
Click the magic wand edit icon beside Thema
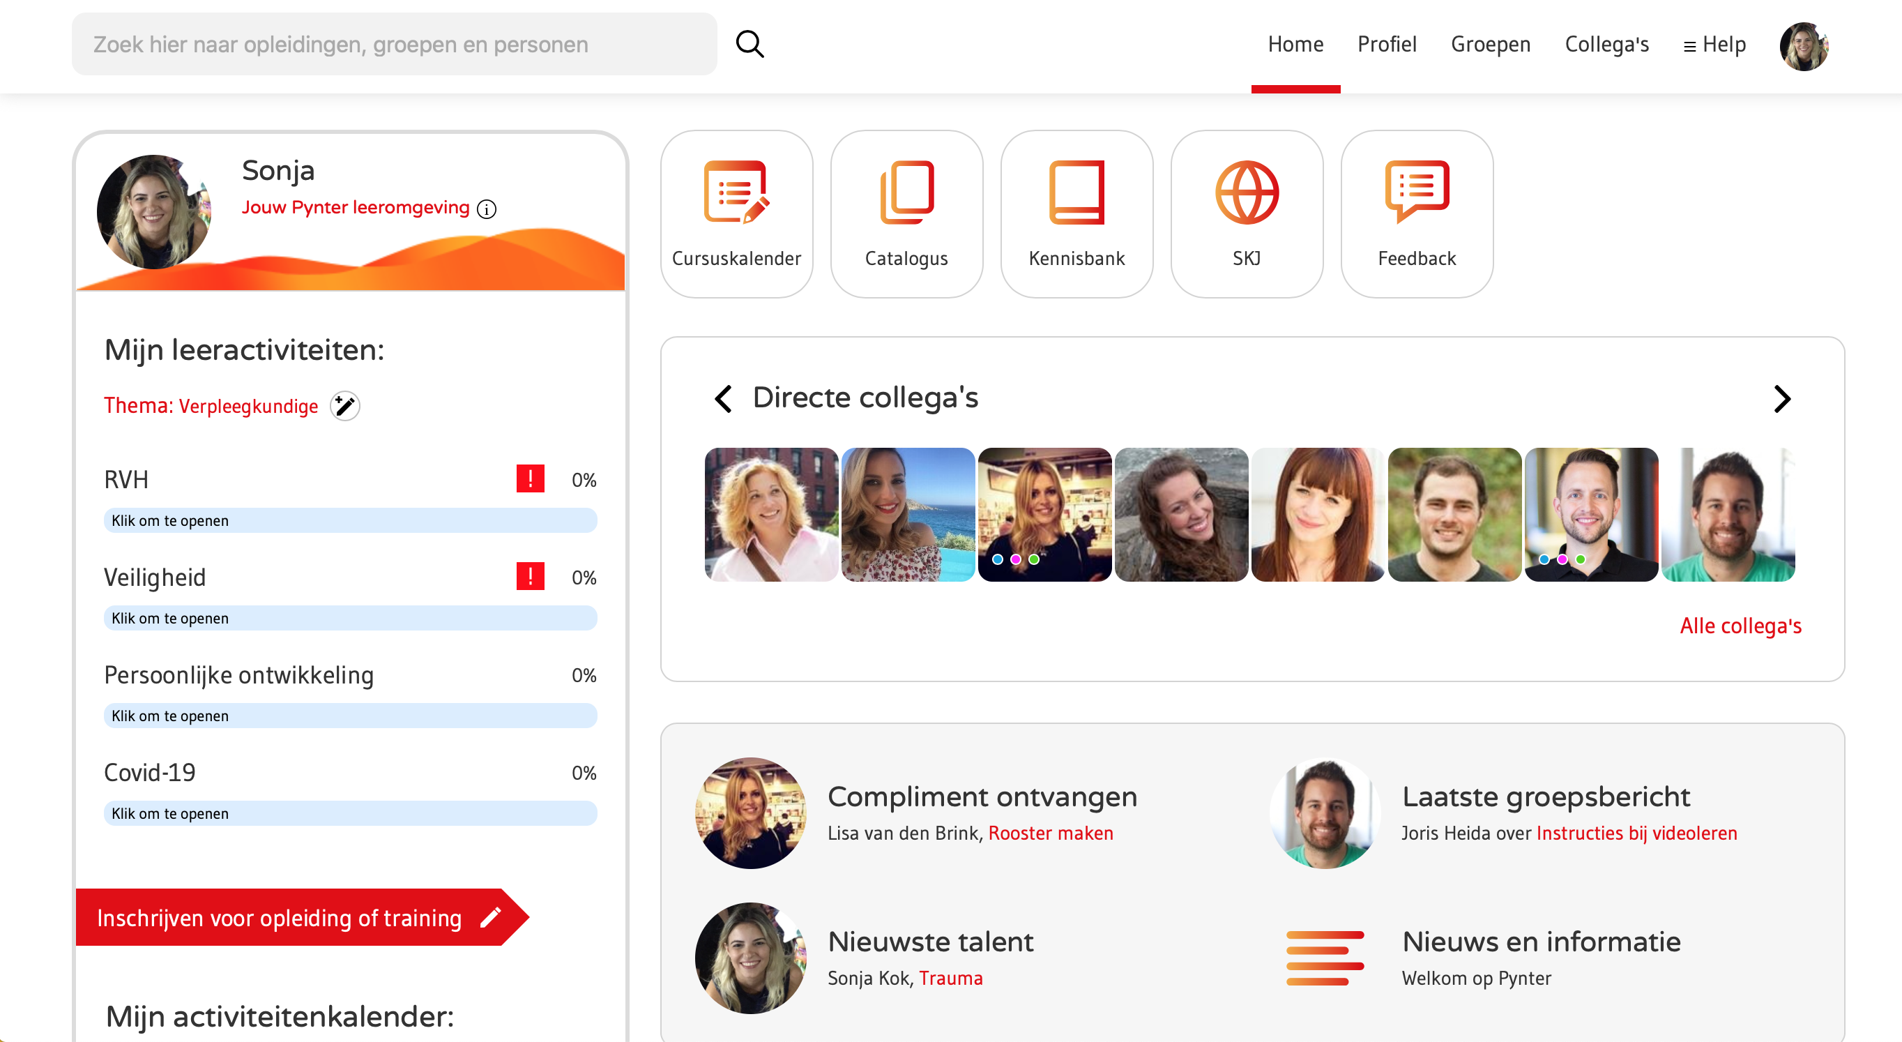345,406
